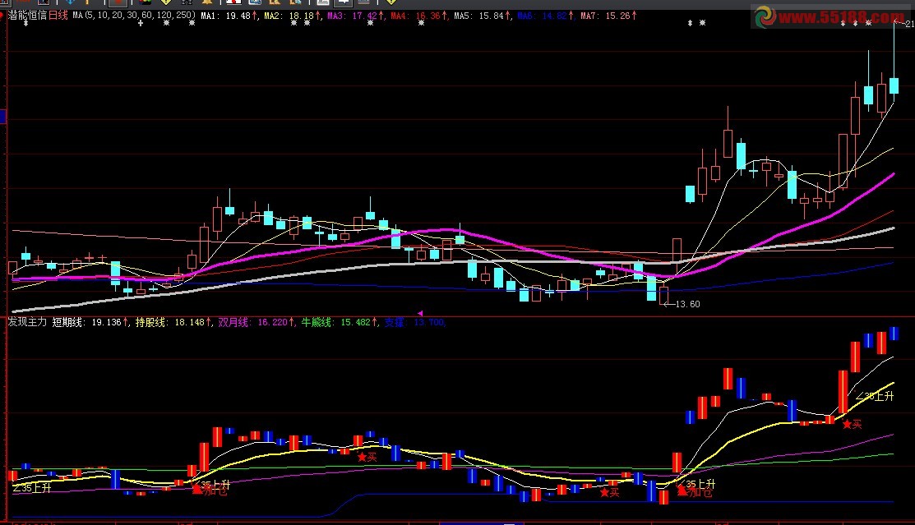This screenshot has width=915, height=525.
Task: Click the yellow MA2: 18.18 value
Action: (293, 16)
